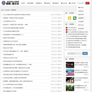This screenshot has height=92, width=92.
Task: Click the yellow star follow icon
Action: coord(69,18)
